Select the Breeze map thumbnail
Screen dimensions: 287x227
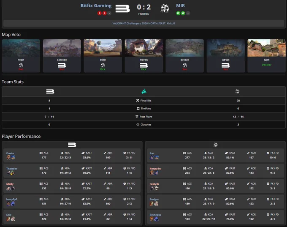coord(185,48)
